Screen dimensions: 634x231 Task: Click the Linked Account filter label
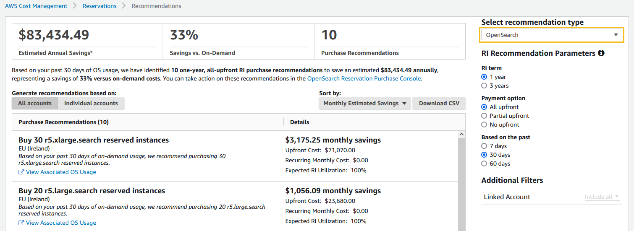[x=507, y=197]
